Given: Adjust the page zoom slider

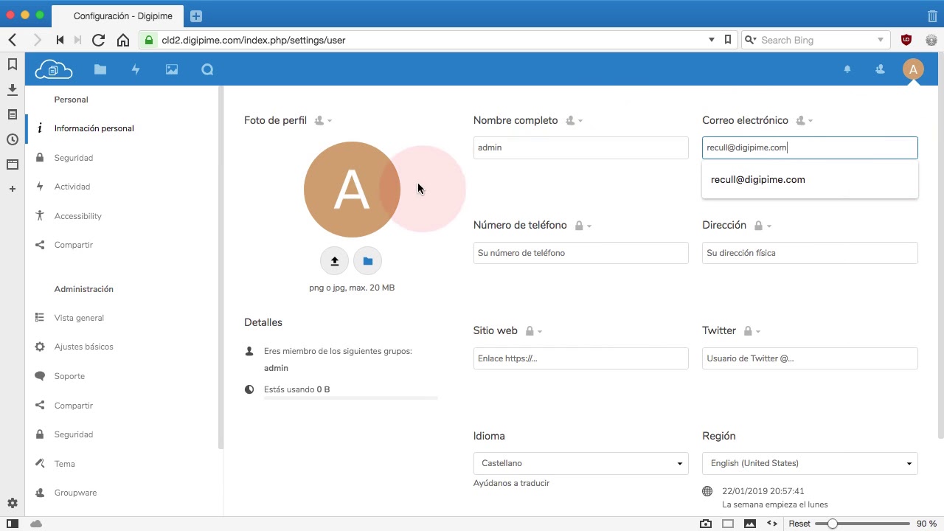Looking at the screenshot, I should click(863, 524).
